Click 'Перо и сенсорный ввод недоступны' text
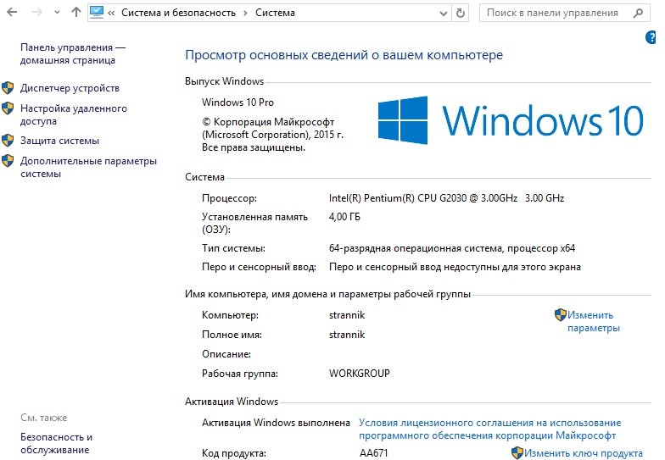This screenshot has width=665, height=460. point(455,267)
